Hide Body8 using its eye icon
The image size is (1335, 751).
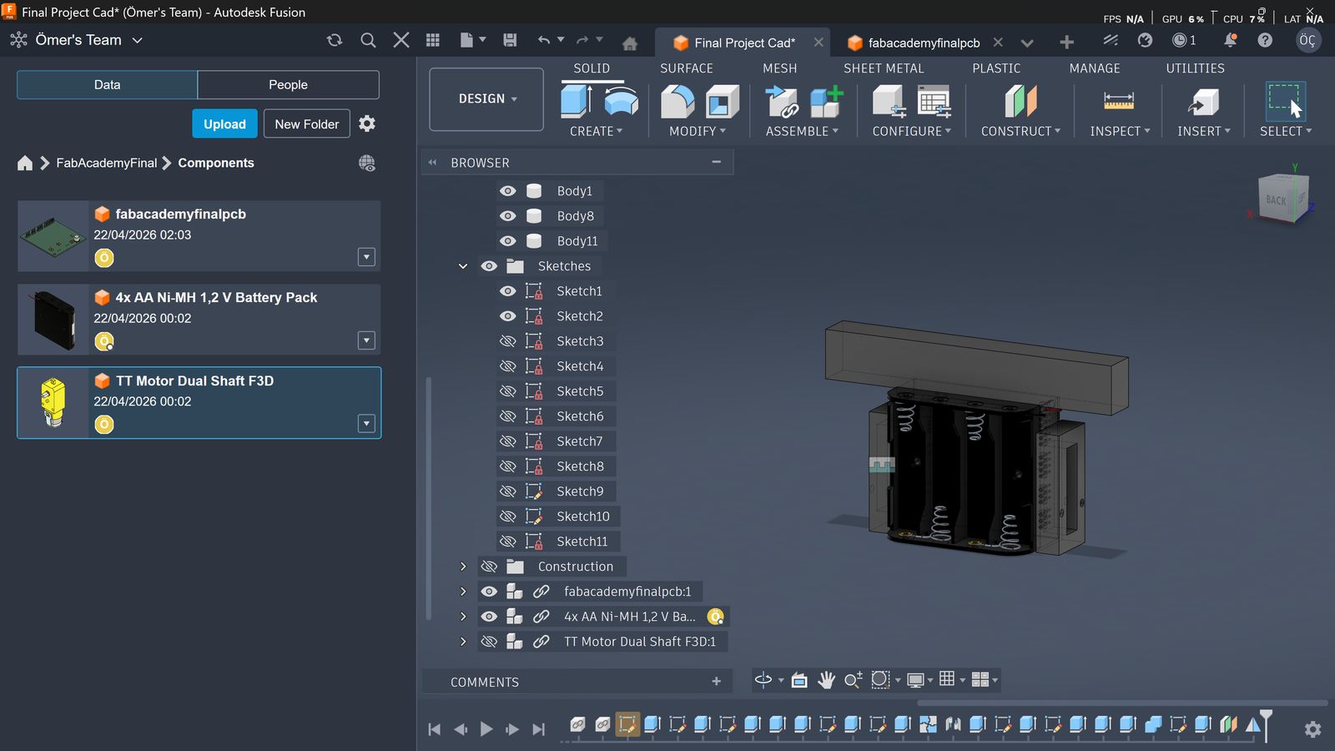pyautogui.click(x=507, y=216)
